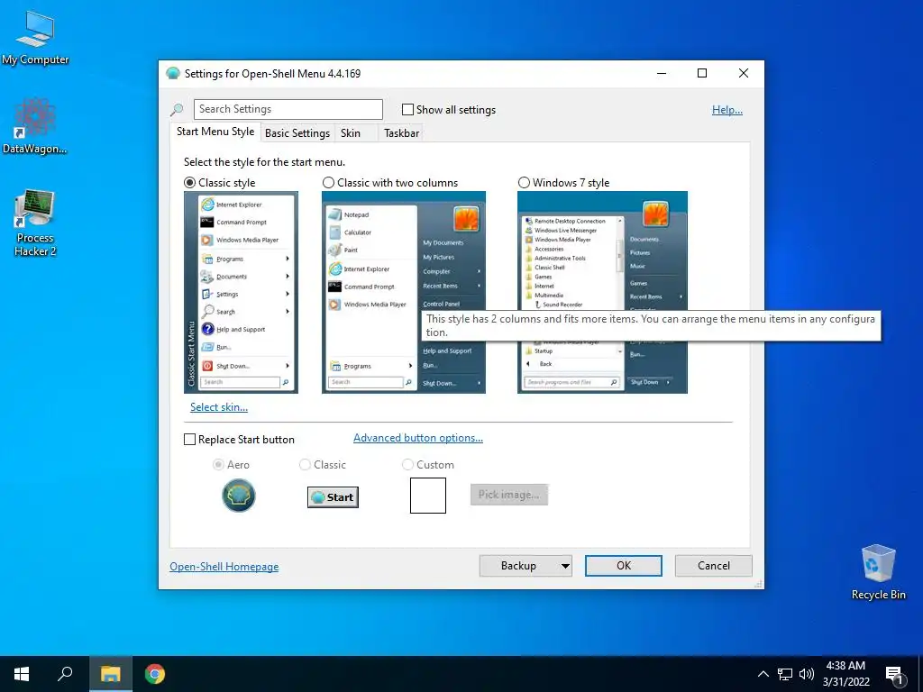923x692 pixels.
Task: Maximize the Open-Shell settings window
Action: click(x=701, y=73)
